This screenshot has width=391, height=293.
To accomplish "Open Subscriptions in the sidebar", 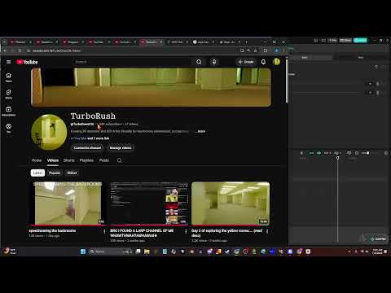I will click(9, 112).
